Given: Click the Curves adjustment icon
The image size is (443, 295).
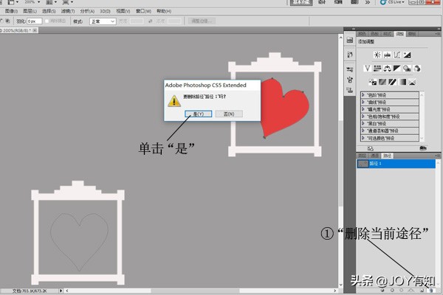Looking at the screenshot, I should [x=397, y=55].
